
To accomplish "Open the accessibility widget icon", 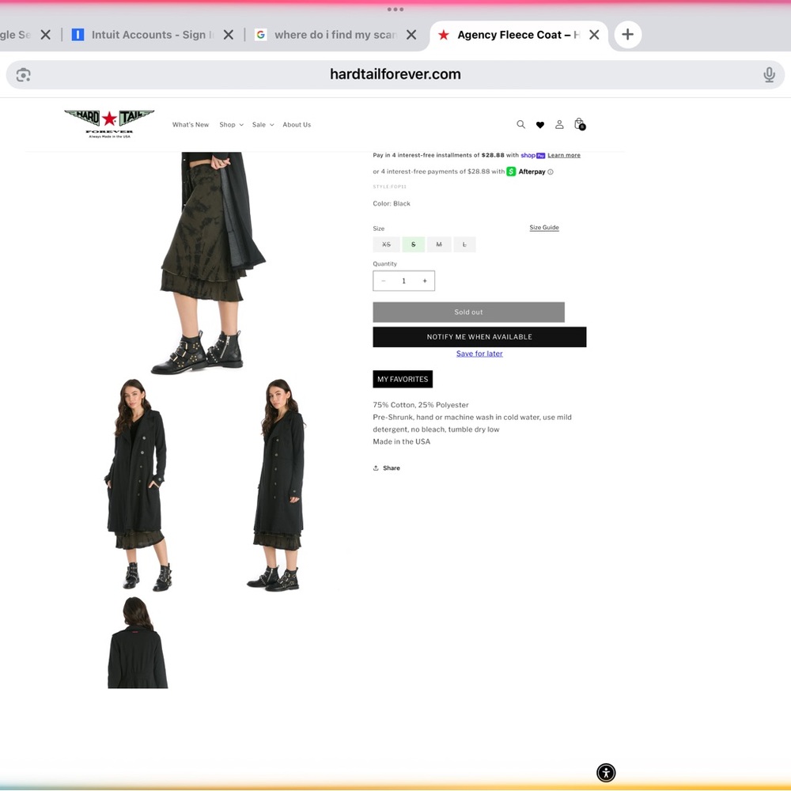I will click(606, 772).
